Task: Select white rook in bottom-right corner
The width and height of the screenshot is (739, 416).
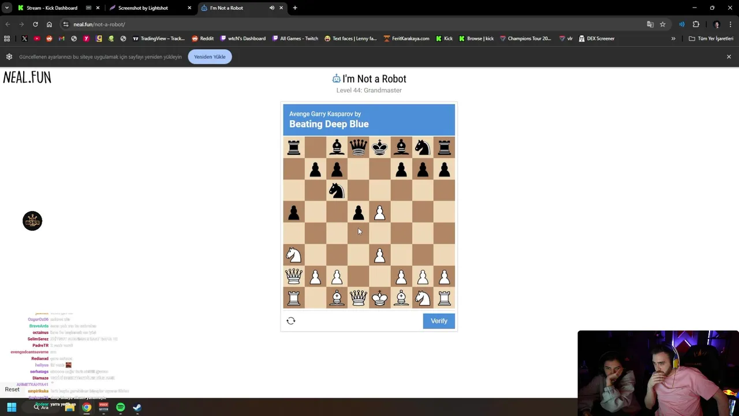Action: tap(444, 298)
